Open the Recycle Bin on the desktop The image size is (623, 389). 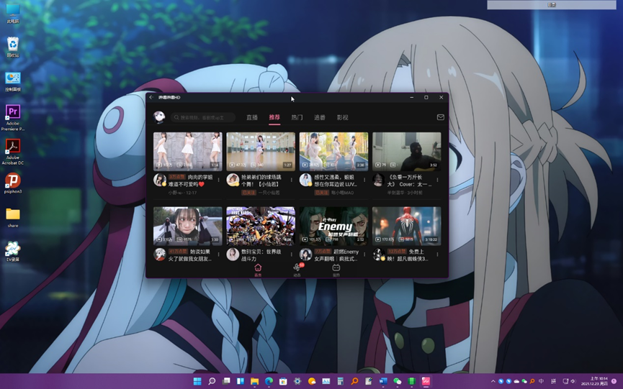click(13, 47)
